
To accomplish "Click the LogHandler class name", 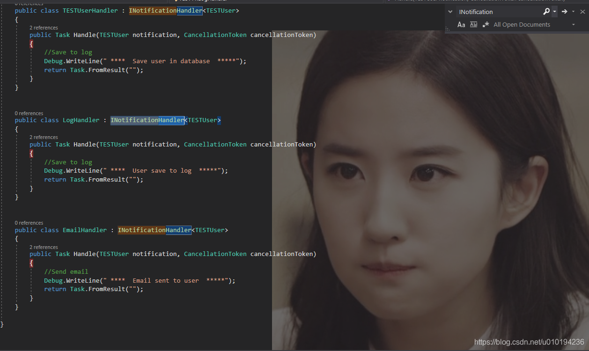I will [81, 120].
